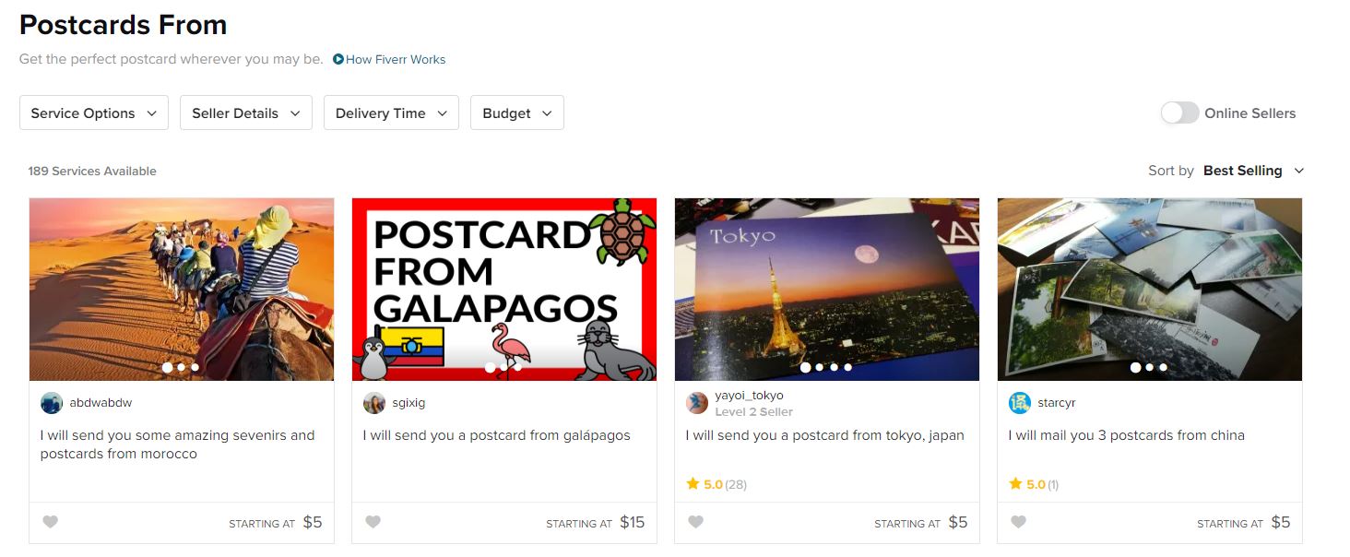
Task: Click yayoi_tokyo profile picture
Action: click(697, 403)
